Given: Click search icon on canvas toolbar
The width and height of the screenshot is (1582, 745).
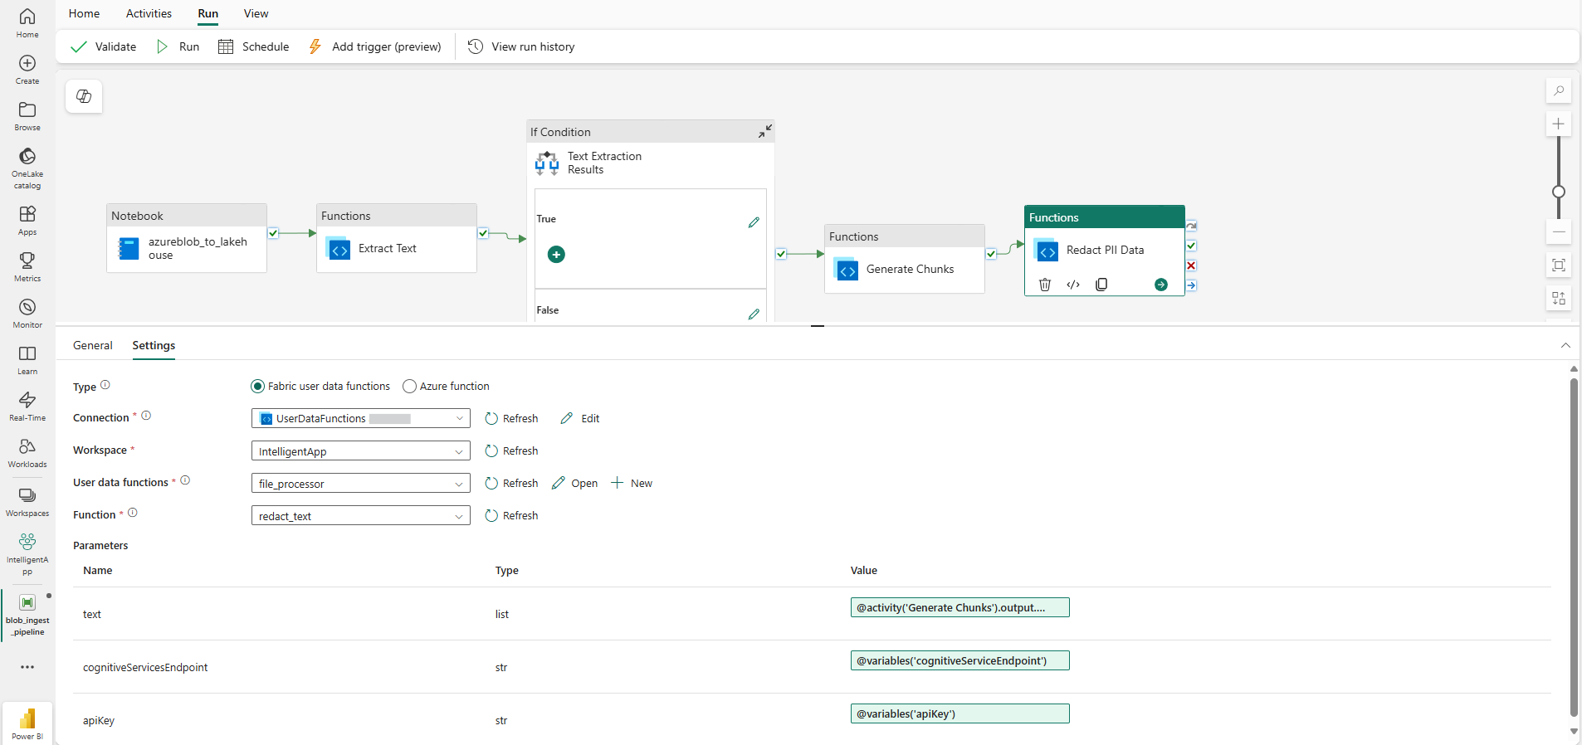Looking at the screenshot, I should (x=1559, y=91).
